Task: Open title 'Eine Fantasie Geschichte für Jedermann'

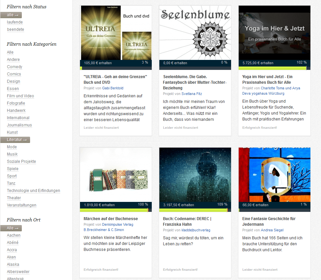Action: 269,221
